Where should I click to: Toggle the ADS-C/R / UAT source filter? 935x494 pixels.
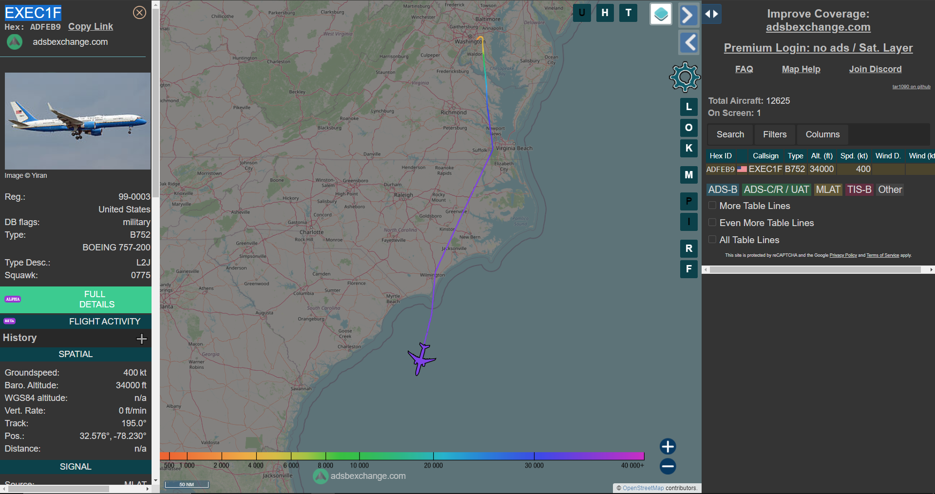pos(776,190)
